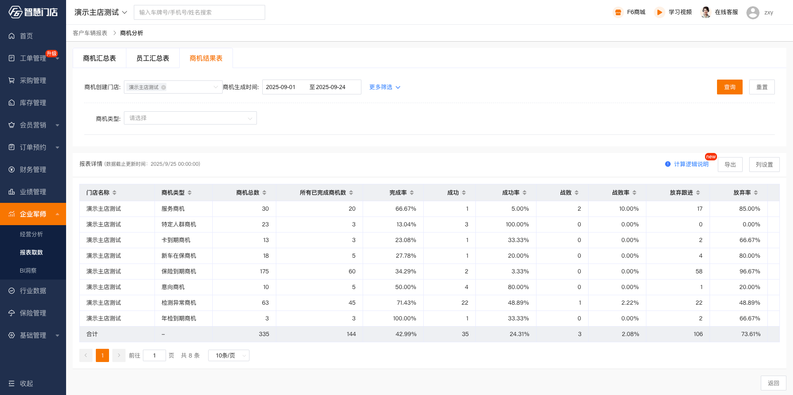The image size is (793, 395).
Task: Expand the 会员营销 submenu arrow
Action: 57,125
